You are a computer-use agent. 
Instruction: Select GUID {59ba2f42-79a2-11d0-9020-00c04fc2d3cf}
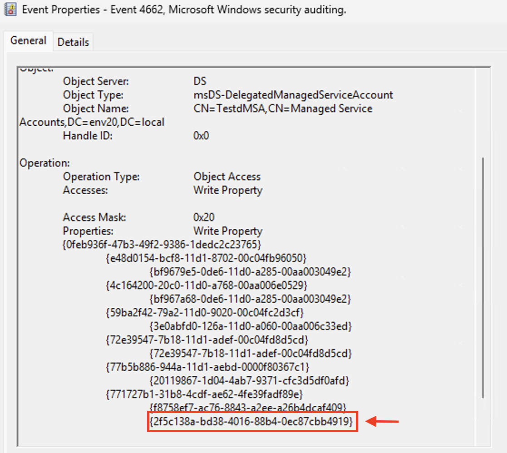(205, 312)
